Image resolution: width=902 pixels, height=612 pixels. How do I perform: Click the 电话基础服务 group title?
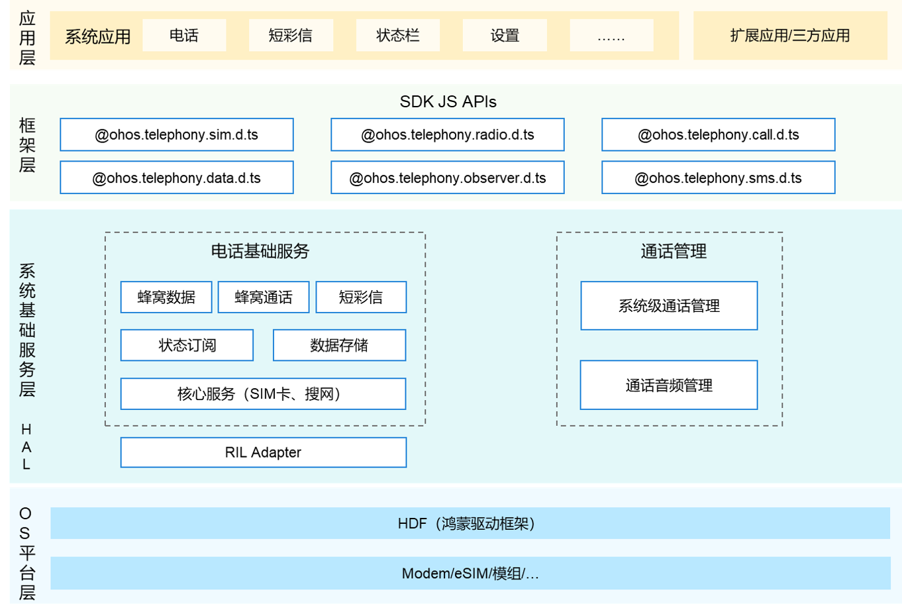click(260, 251)
